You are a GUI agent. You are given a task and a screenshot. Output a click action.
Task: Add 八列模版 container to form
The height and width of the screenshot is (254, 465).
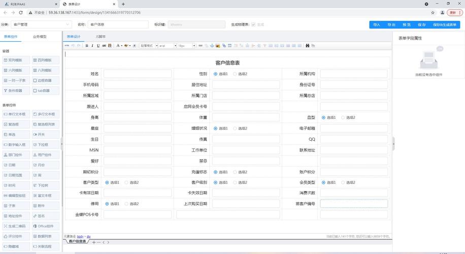pyautogui.click(x=46, y=70)
